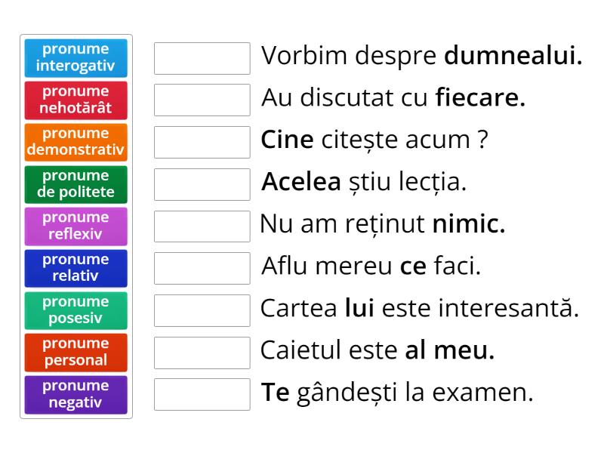Choose the violet 'pronume negativ' tile
The image size is (604, 453).
75,394
